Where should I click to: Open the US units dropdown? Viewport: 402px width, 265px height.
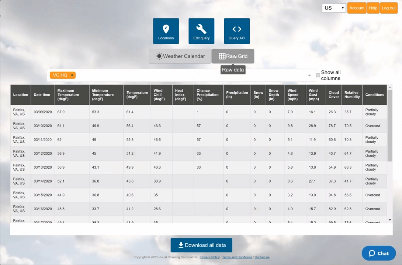pyautogui.click(x=334, y=8)
